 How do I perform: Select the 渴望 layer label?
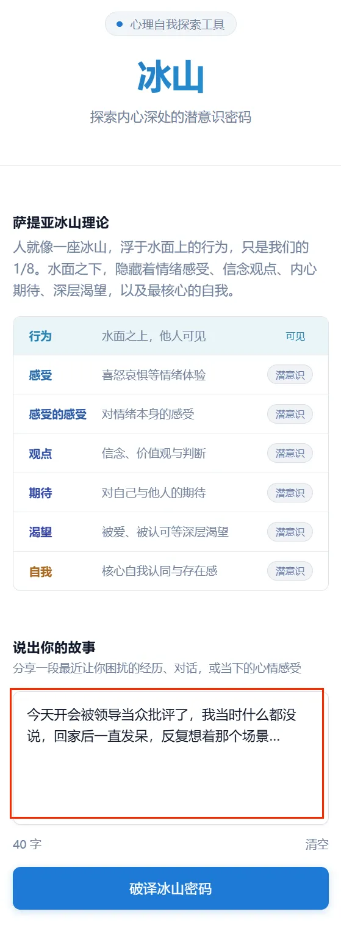(x=40, y=532)
